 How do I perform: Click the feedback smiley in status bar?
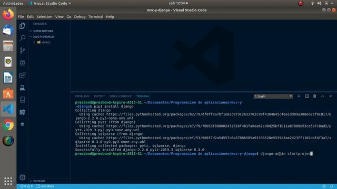pyautogui.click(x=324, y=186)
